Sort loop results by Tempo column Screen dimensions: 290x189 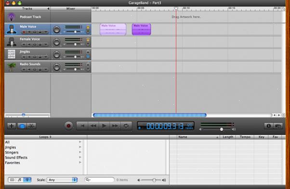point(245,137)
